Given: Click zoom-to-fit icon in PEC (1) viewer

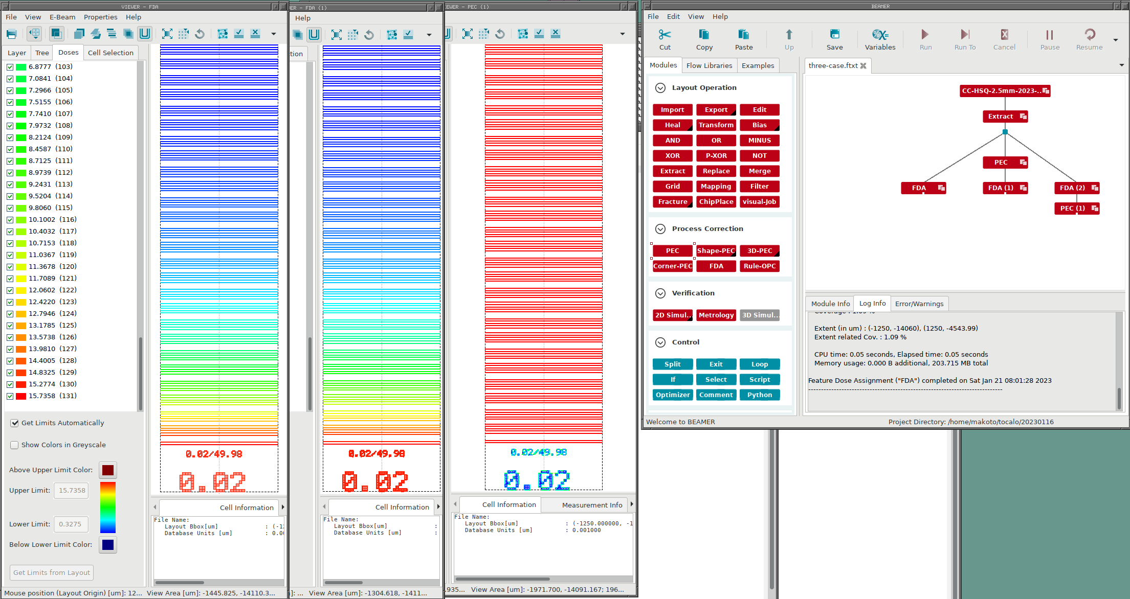Looking at the screenshot, I should tap(468, 34).
